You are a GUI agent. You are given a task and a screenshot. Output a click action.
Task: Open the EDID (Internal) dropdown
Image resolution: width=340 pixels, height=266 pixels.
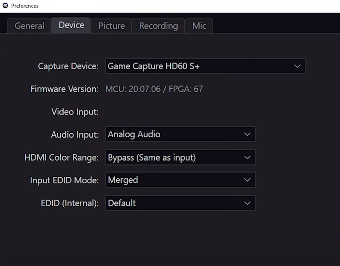pos(180,203)
